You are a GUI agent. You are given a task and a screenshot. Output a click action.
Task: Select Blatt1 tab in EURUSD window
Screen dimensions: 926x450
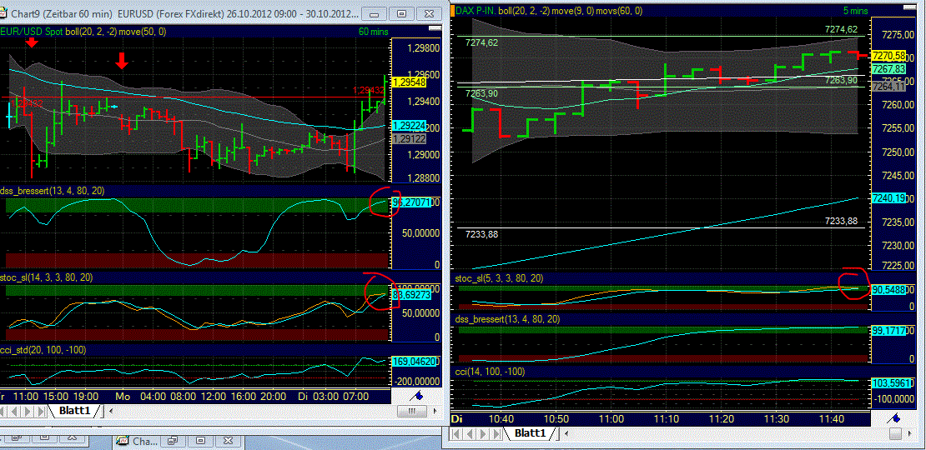74,411
